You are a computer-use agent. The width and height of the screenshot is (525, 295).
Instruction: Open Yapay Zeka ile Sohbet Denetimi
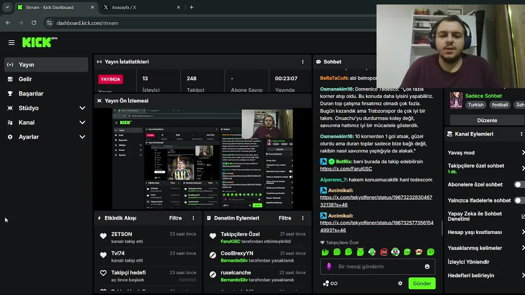click(x=486, y=216)
